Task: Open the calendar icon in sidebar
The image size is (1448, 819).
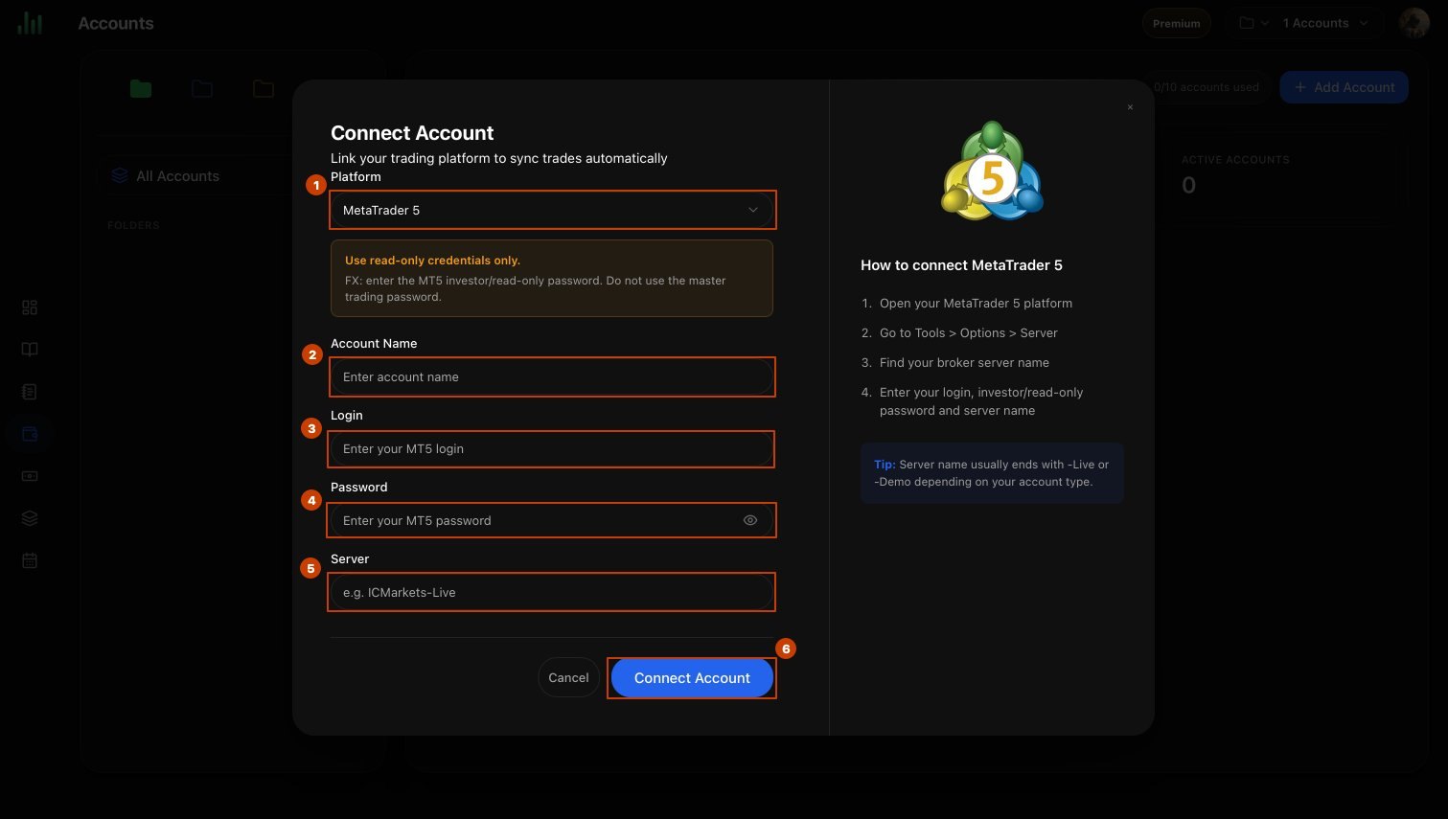Action: click(30, 560)
